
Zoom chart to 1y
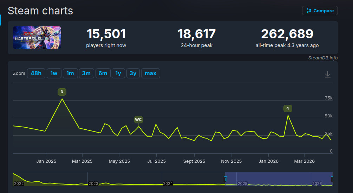coord(118,73)
